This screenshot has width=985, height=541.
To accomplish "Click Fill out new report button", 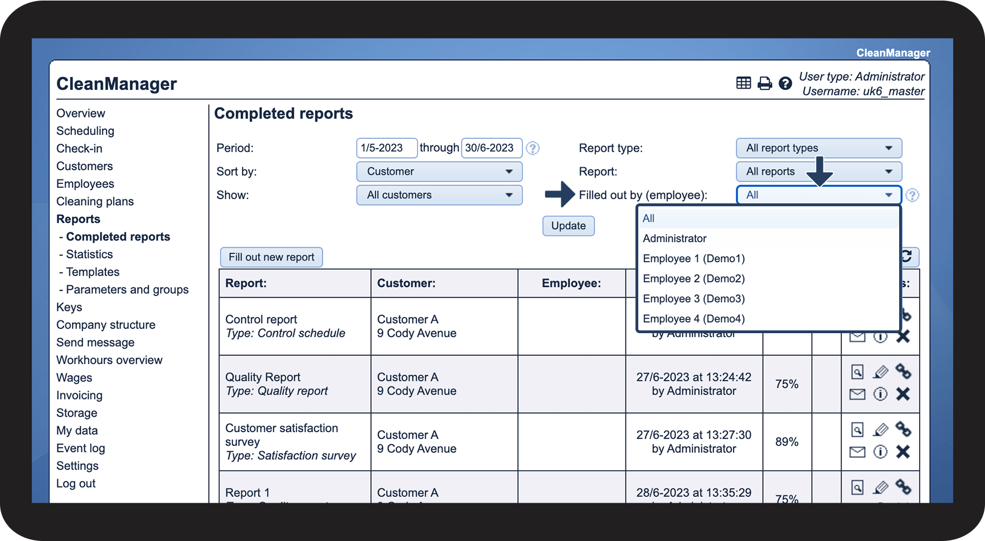I will point(271,257).
